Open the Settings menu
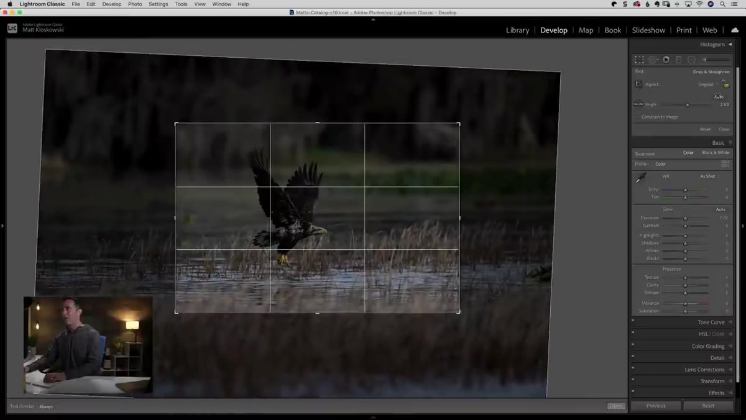746x420 pixels. coord(158,4)
